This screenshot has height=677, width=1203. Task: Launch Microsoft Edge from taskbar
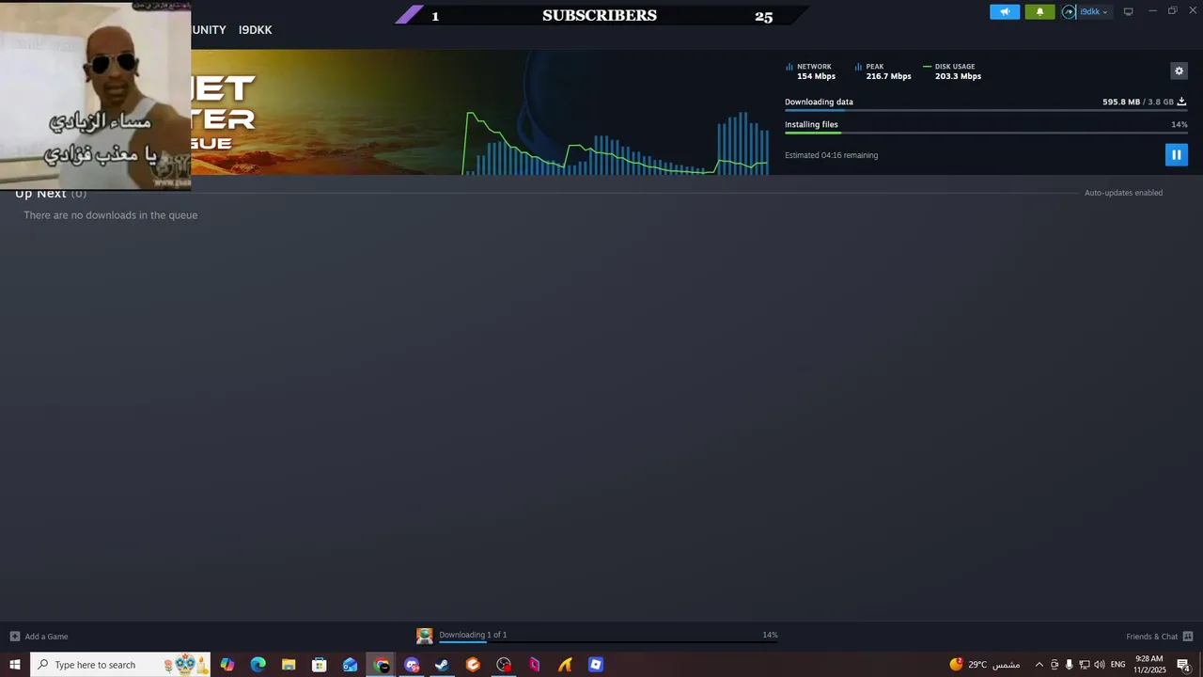(258, 665)
